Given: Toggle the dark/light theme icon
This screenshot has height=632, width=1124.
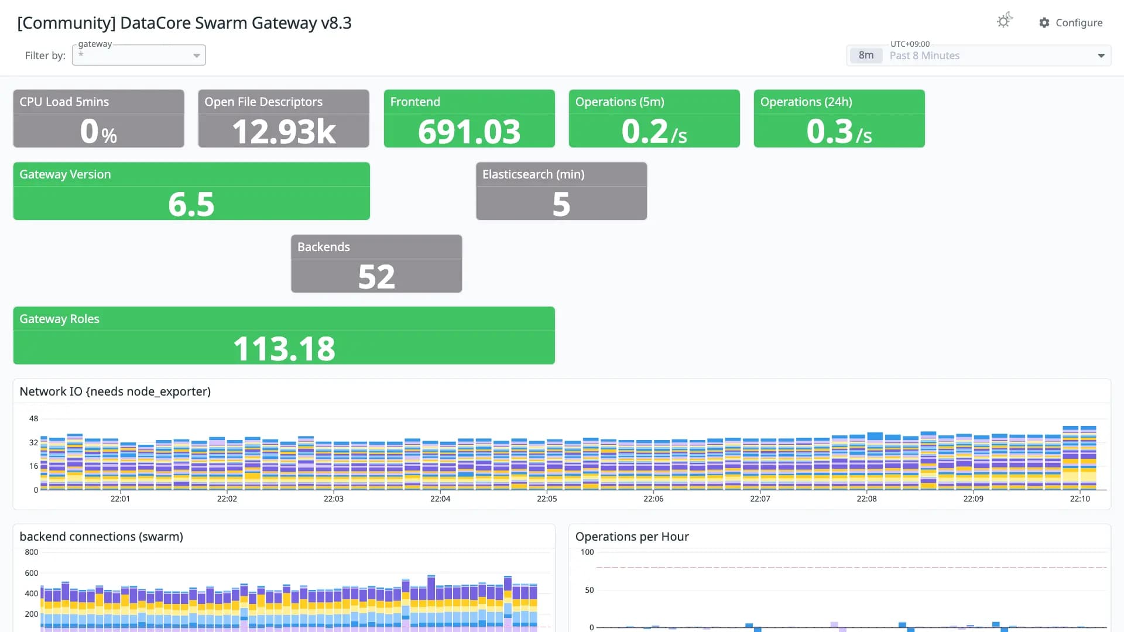Looking at the screenshot, I should click(1005, 21).
